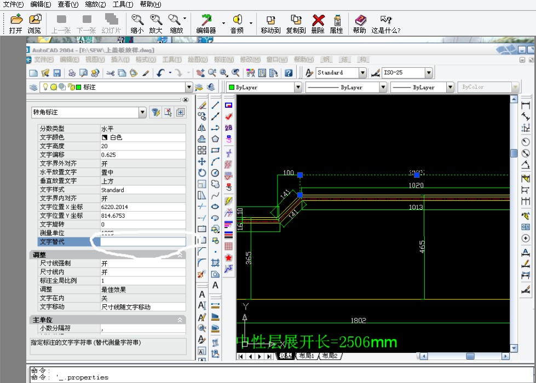
Task: Select the Spline draw tool
Action: 215,195
